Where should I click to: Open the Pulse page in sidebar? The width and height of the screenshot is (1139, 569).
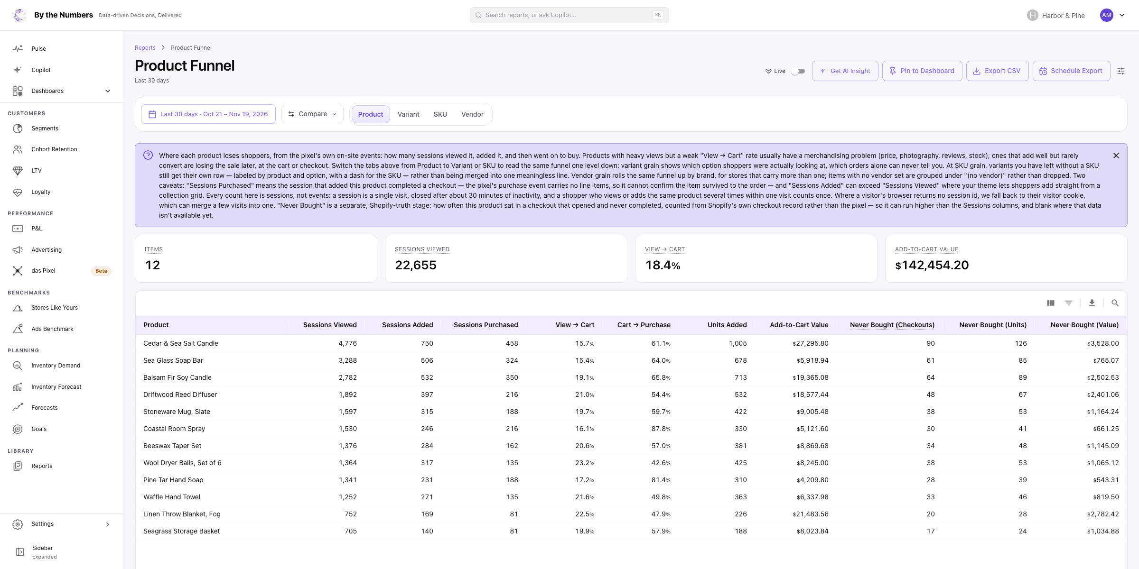coord(61,48)
